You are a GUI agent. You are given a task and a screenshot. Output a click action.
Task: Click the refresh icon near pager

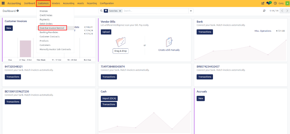coord(264,11)
